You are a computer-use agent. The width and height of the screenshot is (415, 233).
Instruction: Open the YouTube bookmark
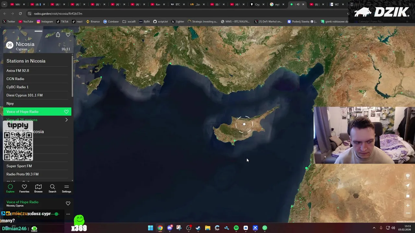[x=26, y=22]
